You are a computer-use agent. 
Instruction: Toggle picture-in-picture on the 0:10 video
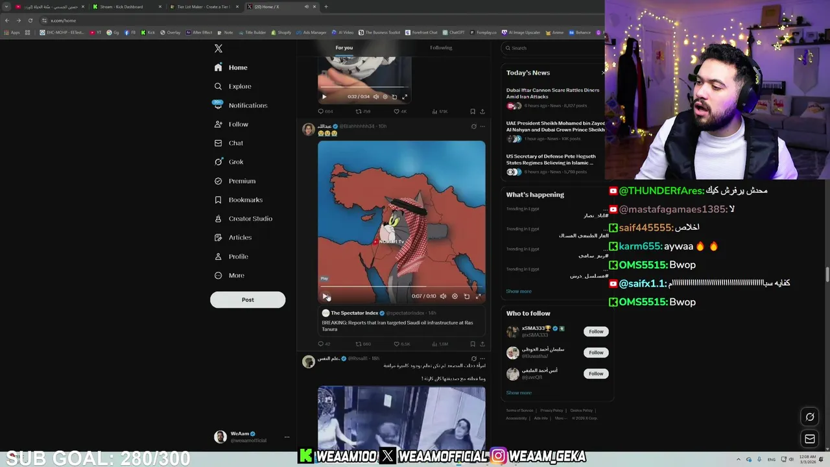466,296
